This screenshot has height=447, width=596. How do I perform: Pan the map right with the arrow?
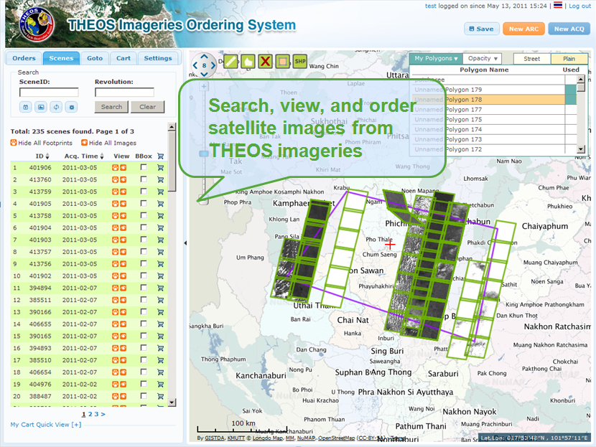point(213,65)
